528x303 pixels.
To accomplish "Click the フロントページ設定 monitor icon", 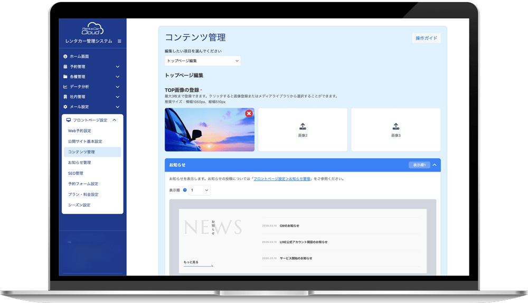I will click(69, 120).
